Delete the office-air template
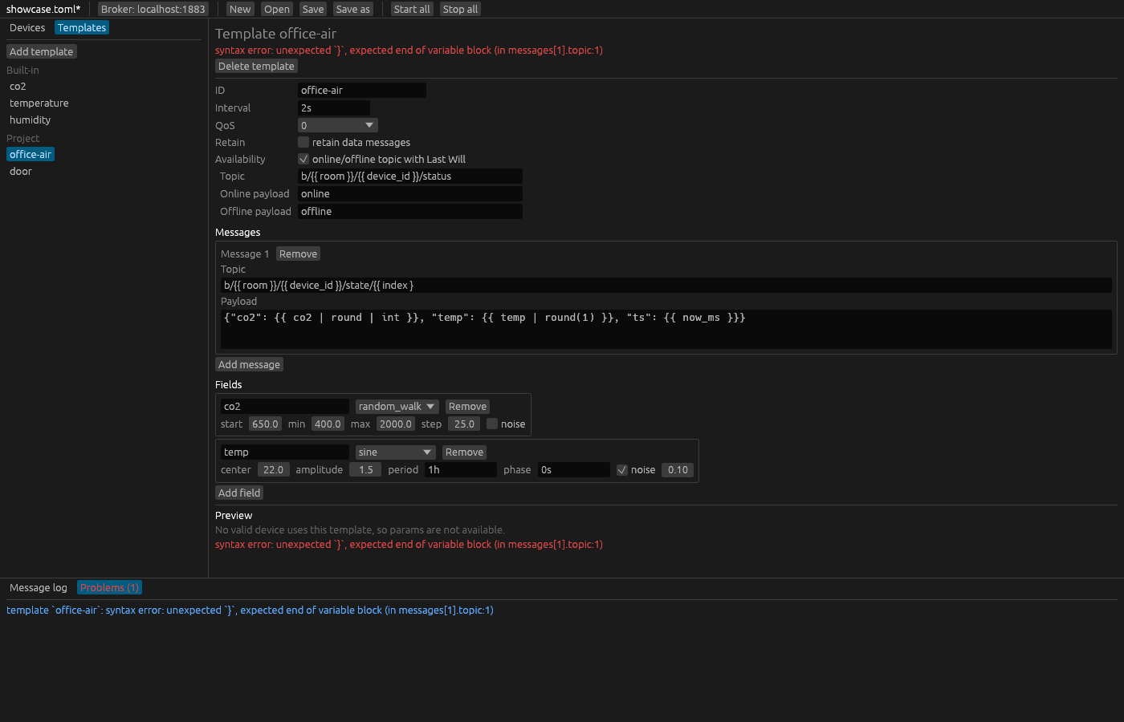 tap(256, 66)
